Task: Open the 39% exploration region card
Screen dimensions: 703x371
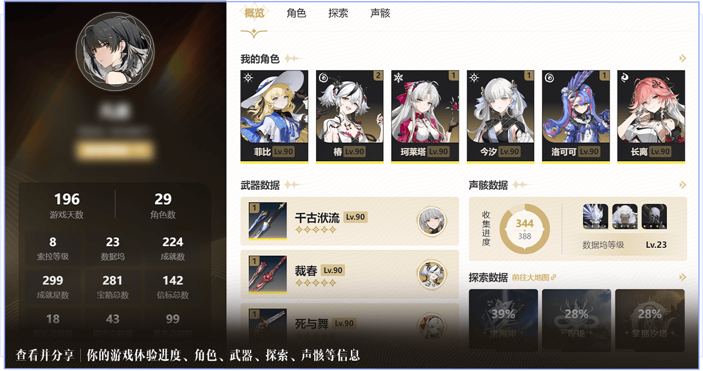Action: (503, 319)
